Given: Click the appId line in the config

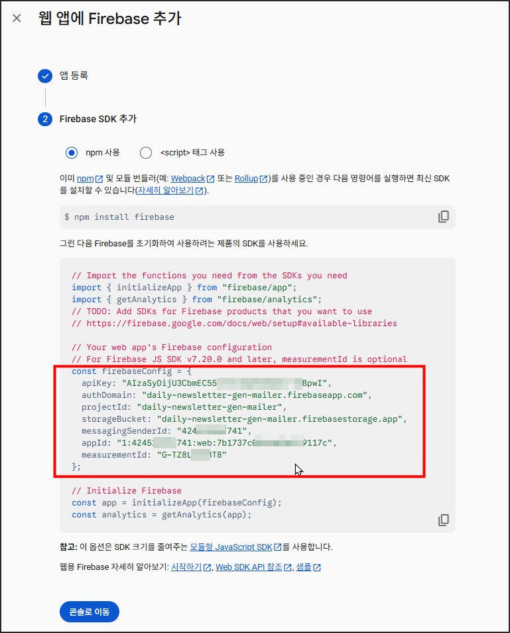Looking at the screenshot, I should (209, 443).
